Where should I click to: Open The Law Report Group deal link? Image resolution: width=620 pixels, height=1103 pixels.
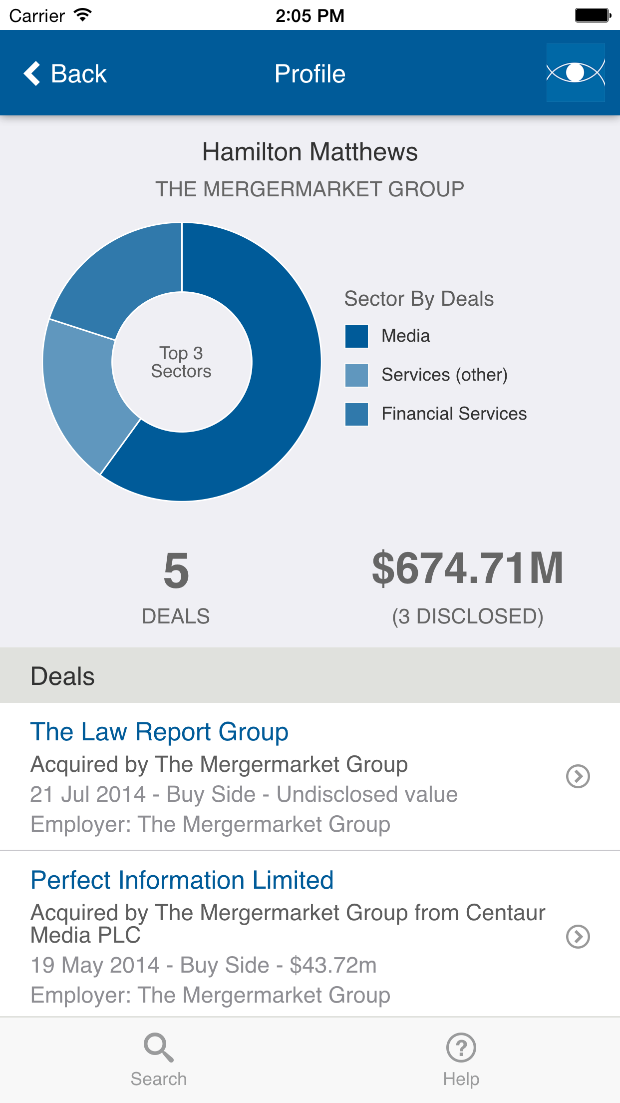pyautogui.click(x=160, y=732)
